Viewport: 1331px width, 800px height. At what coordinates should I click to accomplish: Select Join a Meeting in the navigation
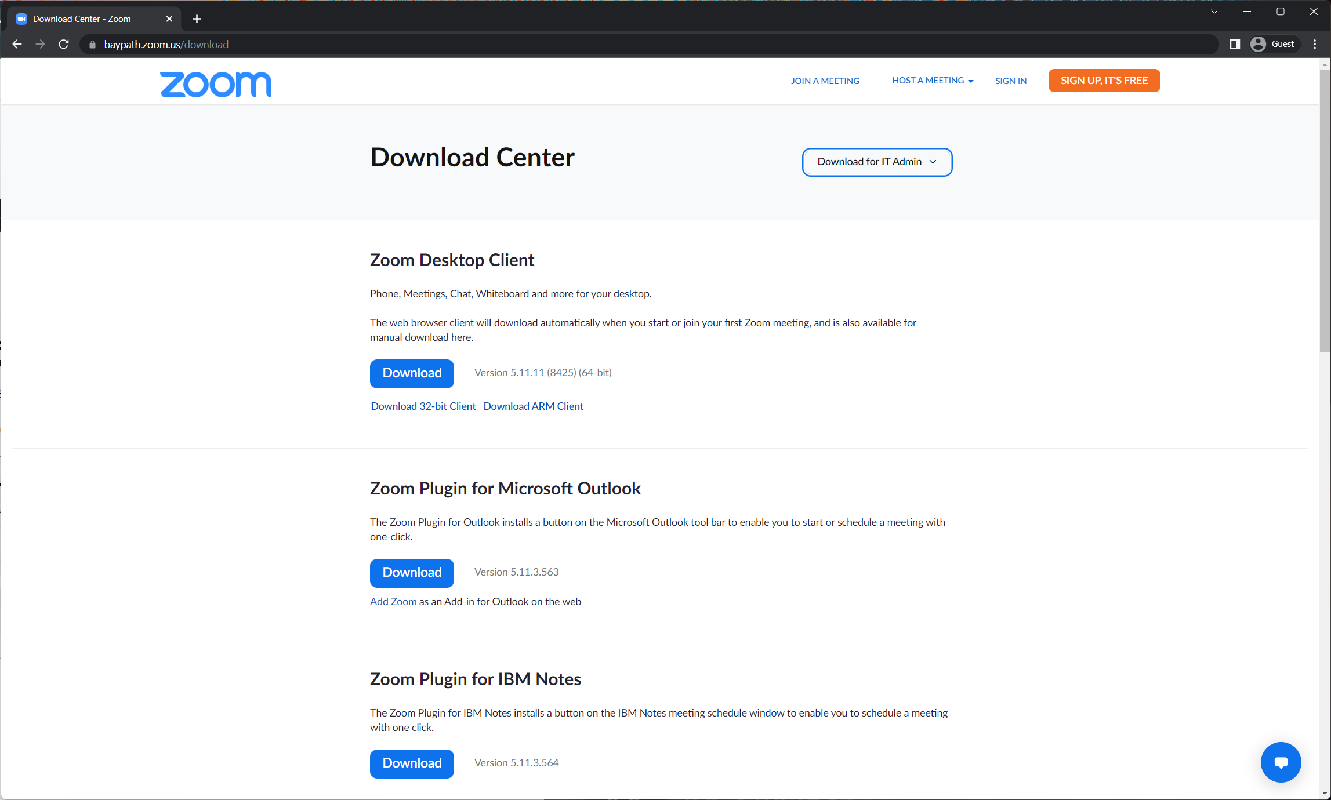click(825, 81)
